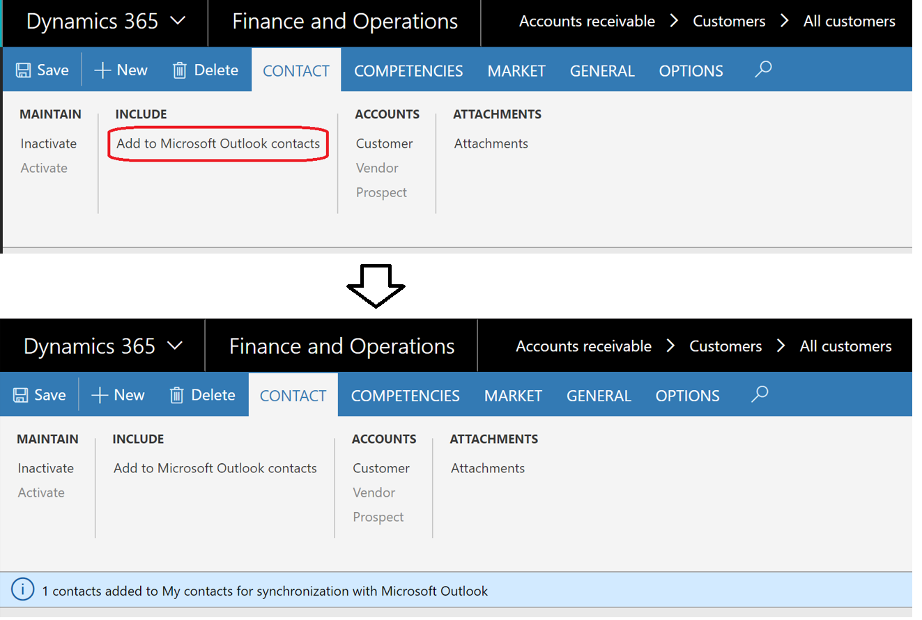Click Add to Microsoft Outlook contacts in upper panel
The height and width of the screenshot is (620, 922).
218,144
